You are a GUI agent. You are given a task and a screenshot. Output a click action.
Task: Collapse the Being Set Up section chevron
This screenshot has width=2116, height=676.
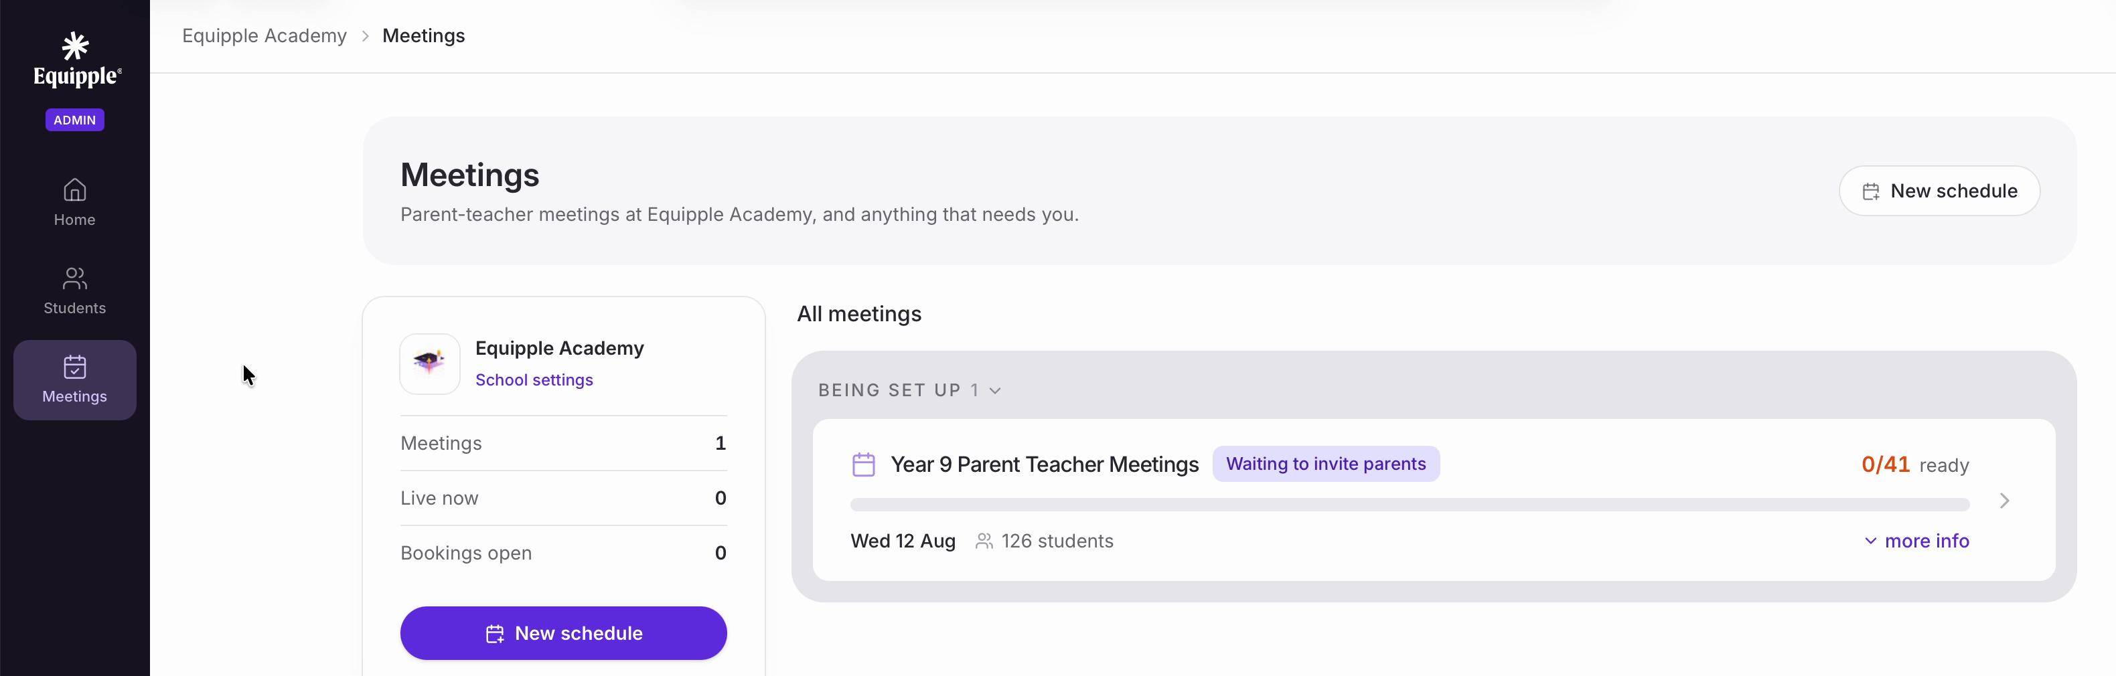click(x=996, y=391)
